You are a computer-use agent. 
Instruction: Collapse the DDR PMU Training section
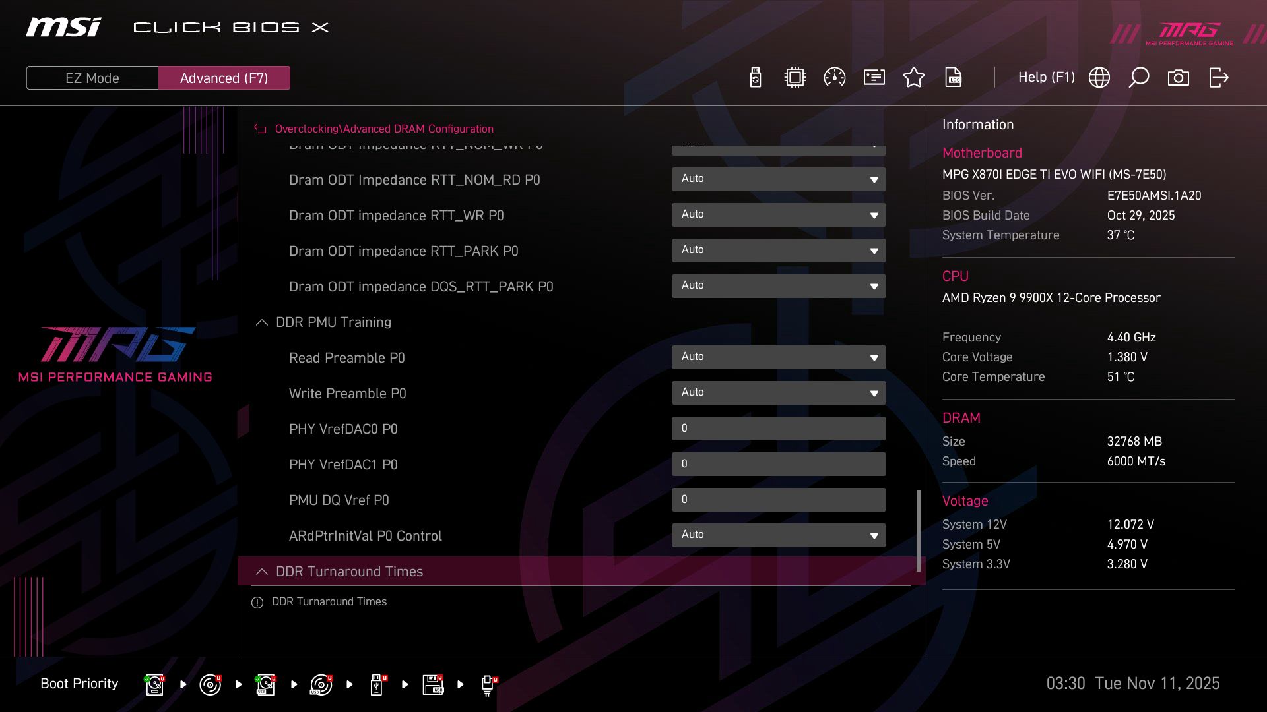point(261,322)
